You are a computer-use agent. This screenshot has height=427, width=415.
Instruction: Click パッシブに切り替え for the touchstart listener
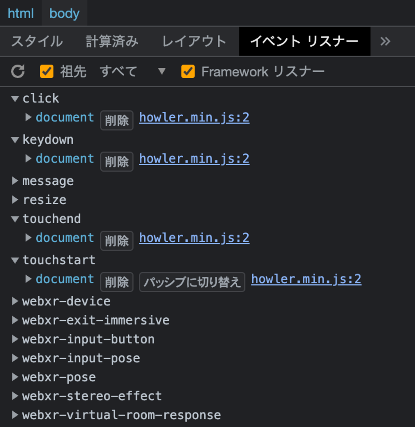192,282
